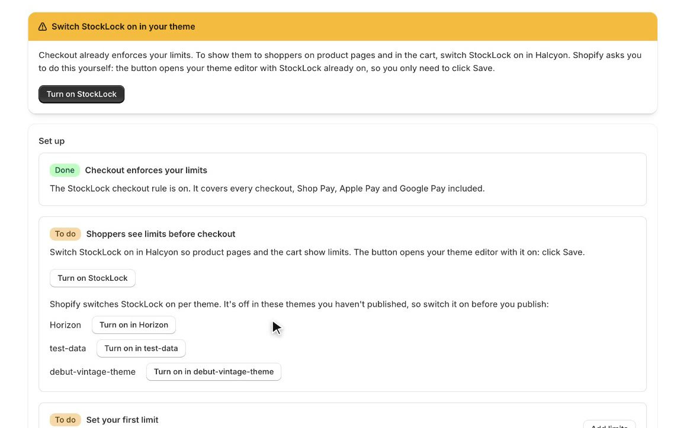Click the "Set up" section title
Image resolution: width=687 pixels, height=428 pixels.
pyautogui.click(x=52, y=141)
